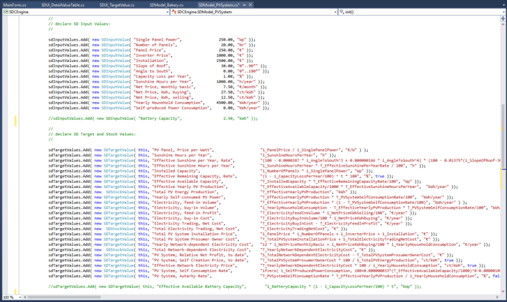Switch to the MainForm.cs tab
This screenshot has height=302, width=507.
[x=14, y=4]
